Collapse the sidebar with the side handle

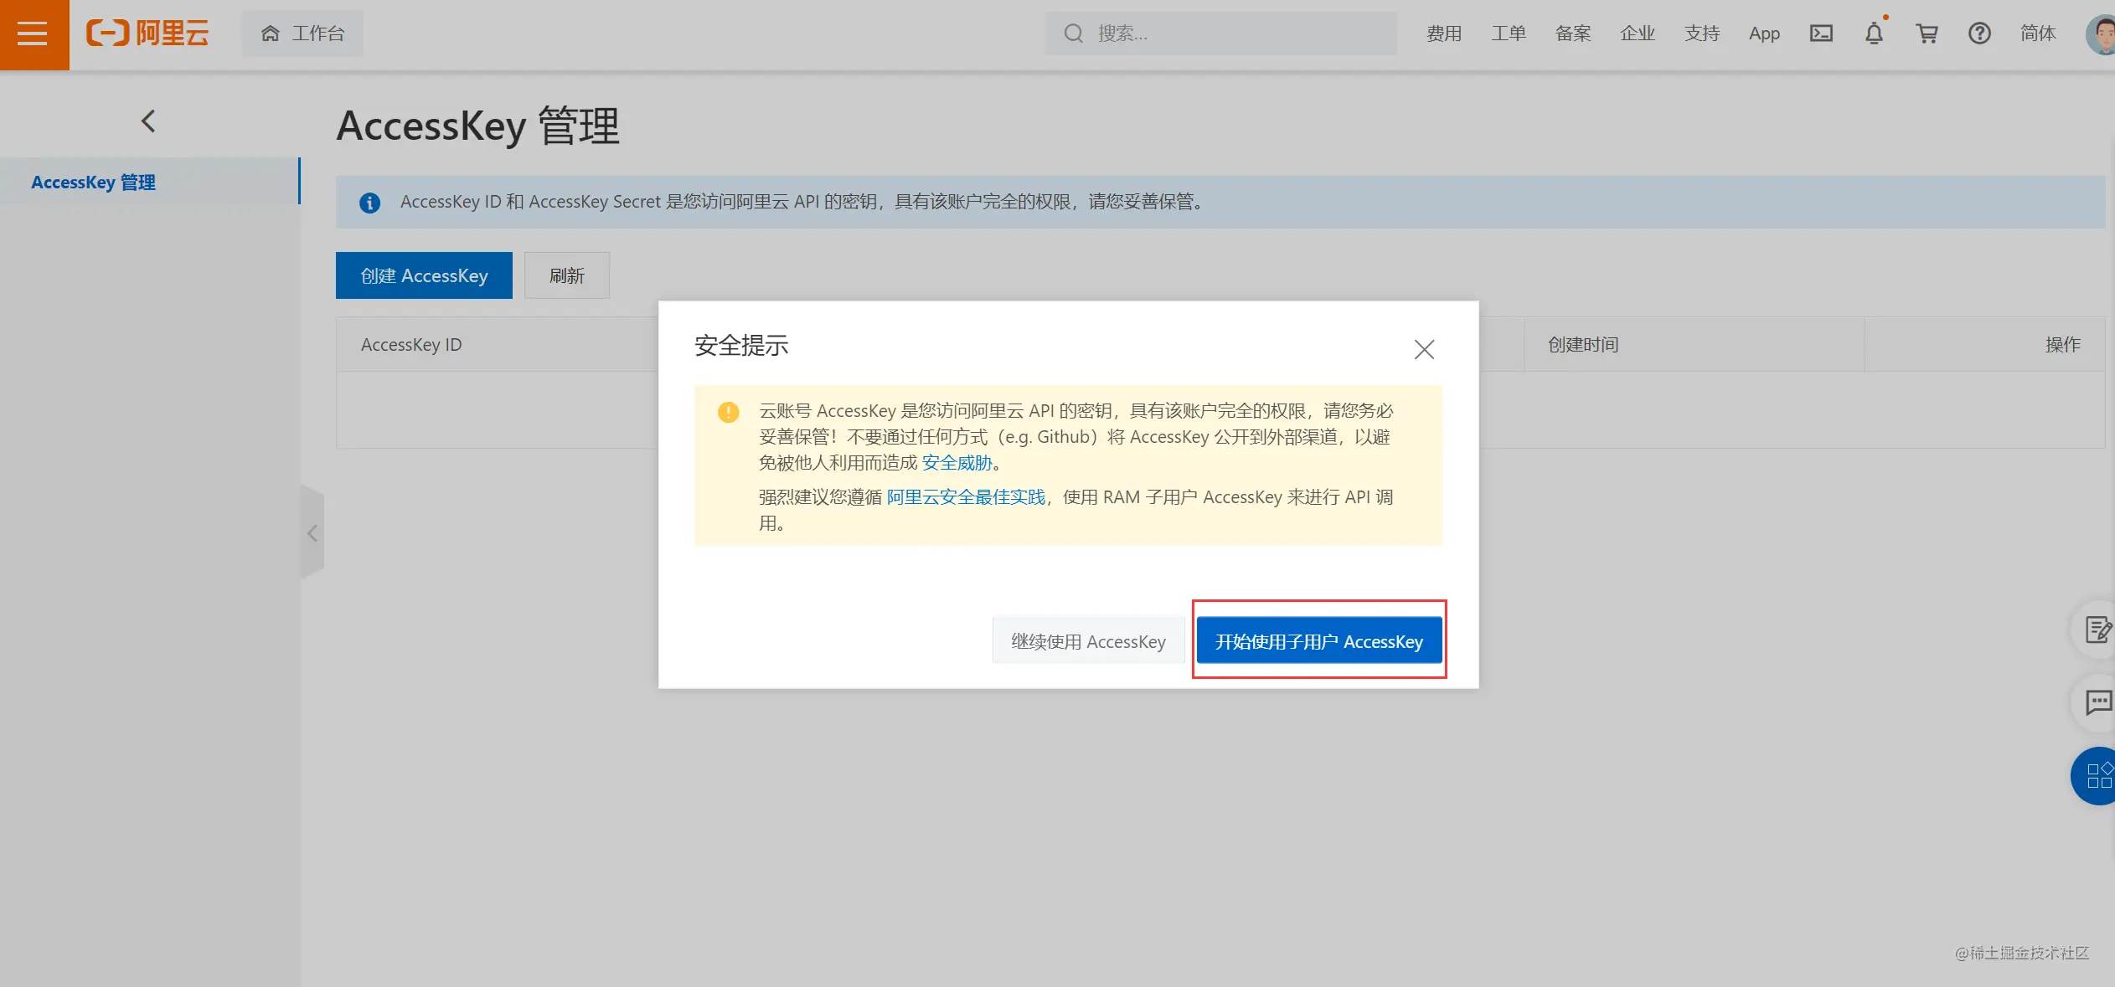tap(312, 532)
